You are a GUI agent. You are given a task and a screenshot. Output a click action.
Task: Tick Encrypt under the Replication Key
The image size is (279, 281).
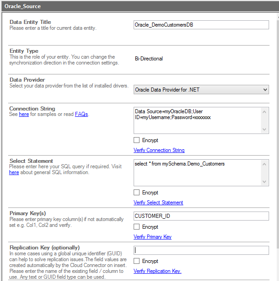pyautogui.click(x=137, y=261)
